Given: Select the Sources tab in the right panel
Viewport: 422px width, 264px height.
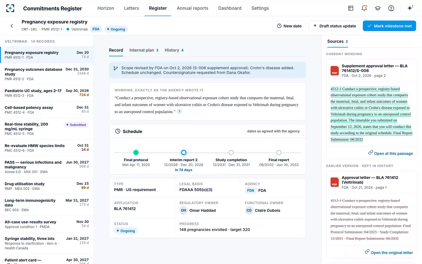Looking at the screenshot, I should (x=338, y=41).
